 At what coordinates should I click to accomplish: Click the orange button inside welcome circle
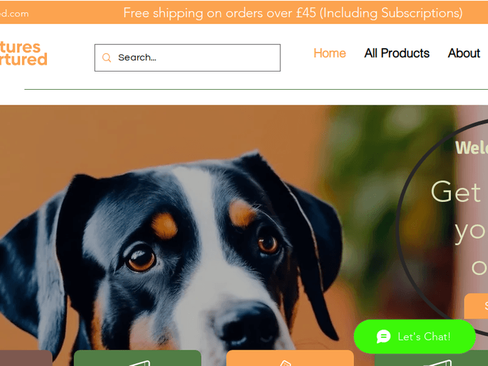coord(476,306)
